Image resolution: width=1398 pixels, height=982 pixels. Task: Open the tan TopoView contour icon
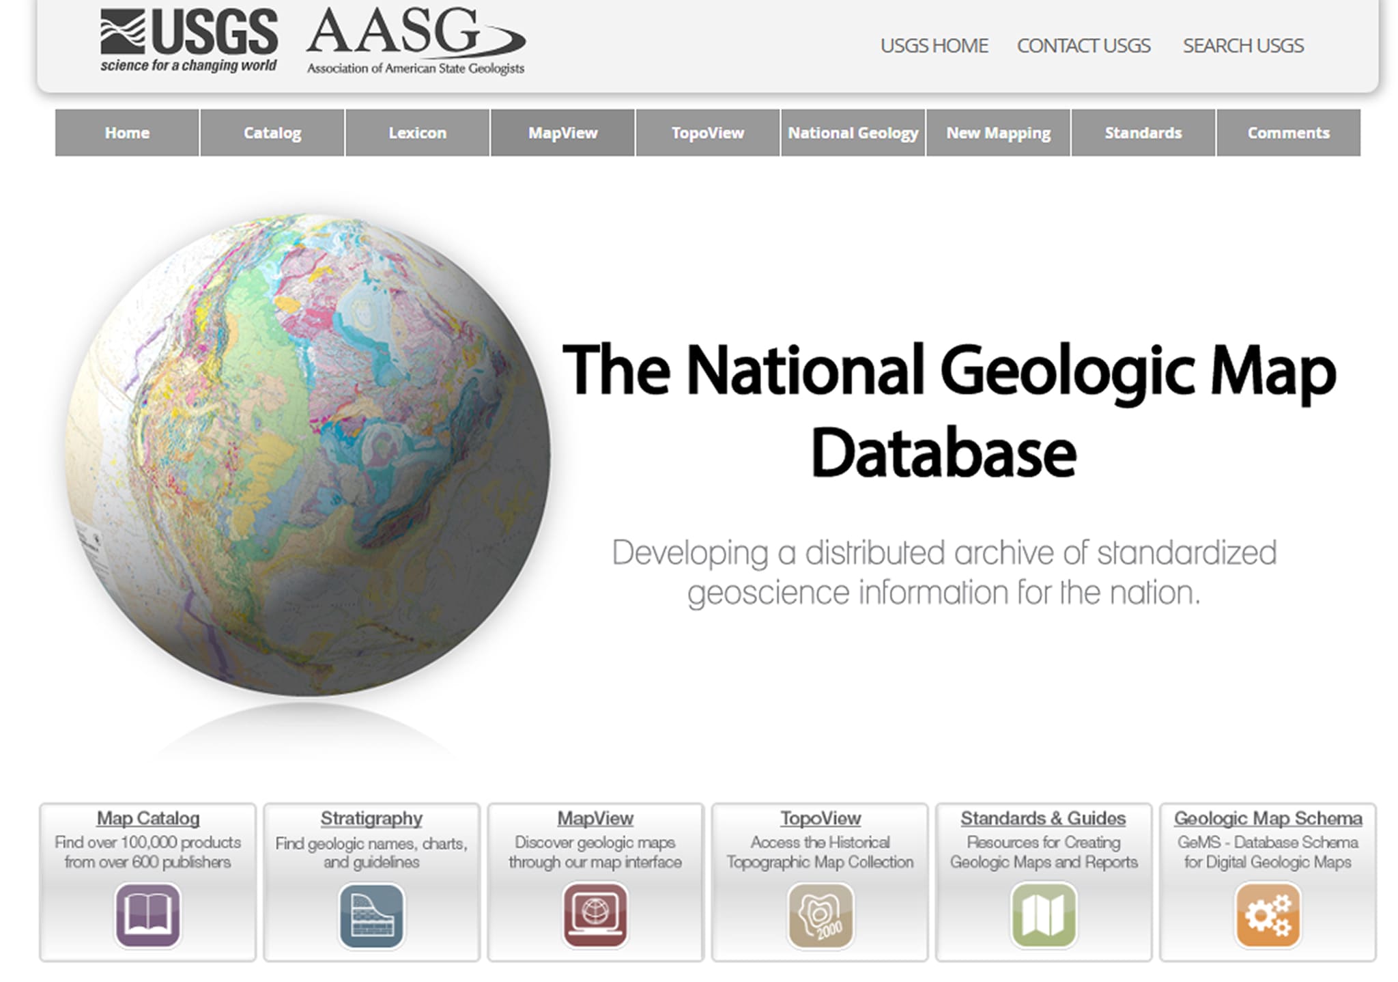(x=820, y=915)
